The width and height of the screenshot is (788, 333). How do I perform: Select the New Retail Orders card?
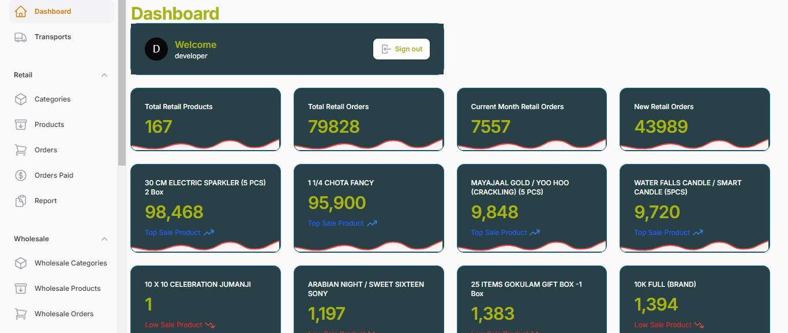(695, 119)
